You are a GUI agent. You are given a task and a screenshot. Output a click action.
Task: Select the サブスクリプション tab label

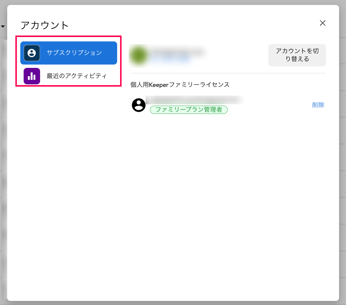pyautogui.click(x=74, y=53)
